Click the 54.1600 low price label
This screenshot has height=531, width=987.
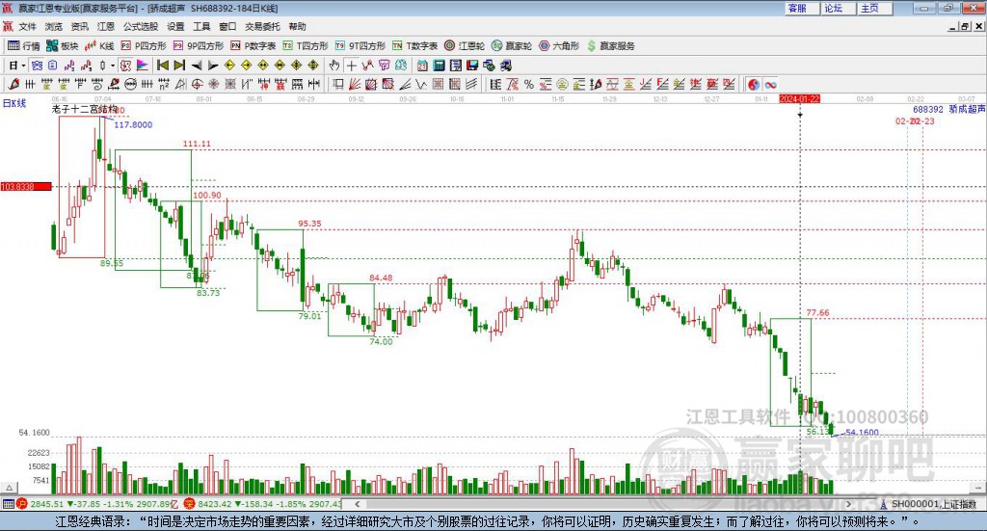(862, 433)
